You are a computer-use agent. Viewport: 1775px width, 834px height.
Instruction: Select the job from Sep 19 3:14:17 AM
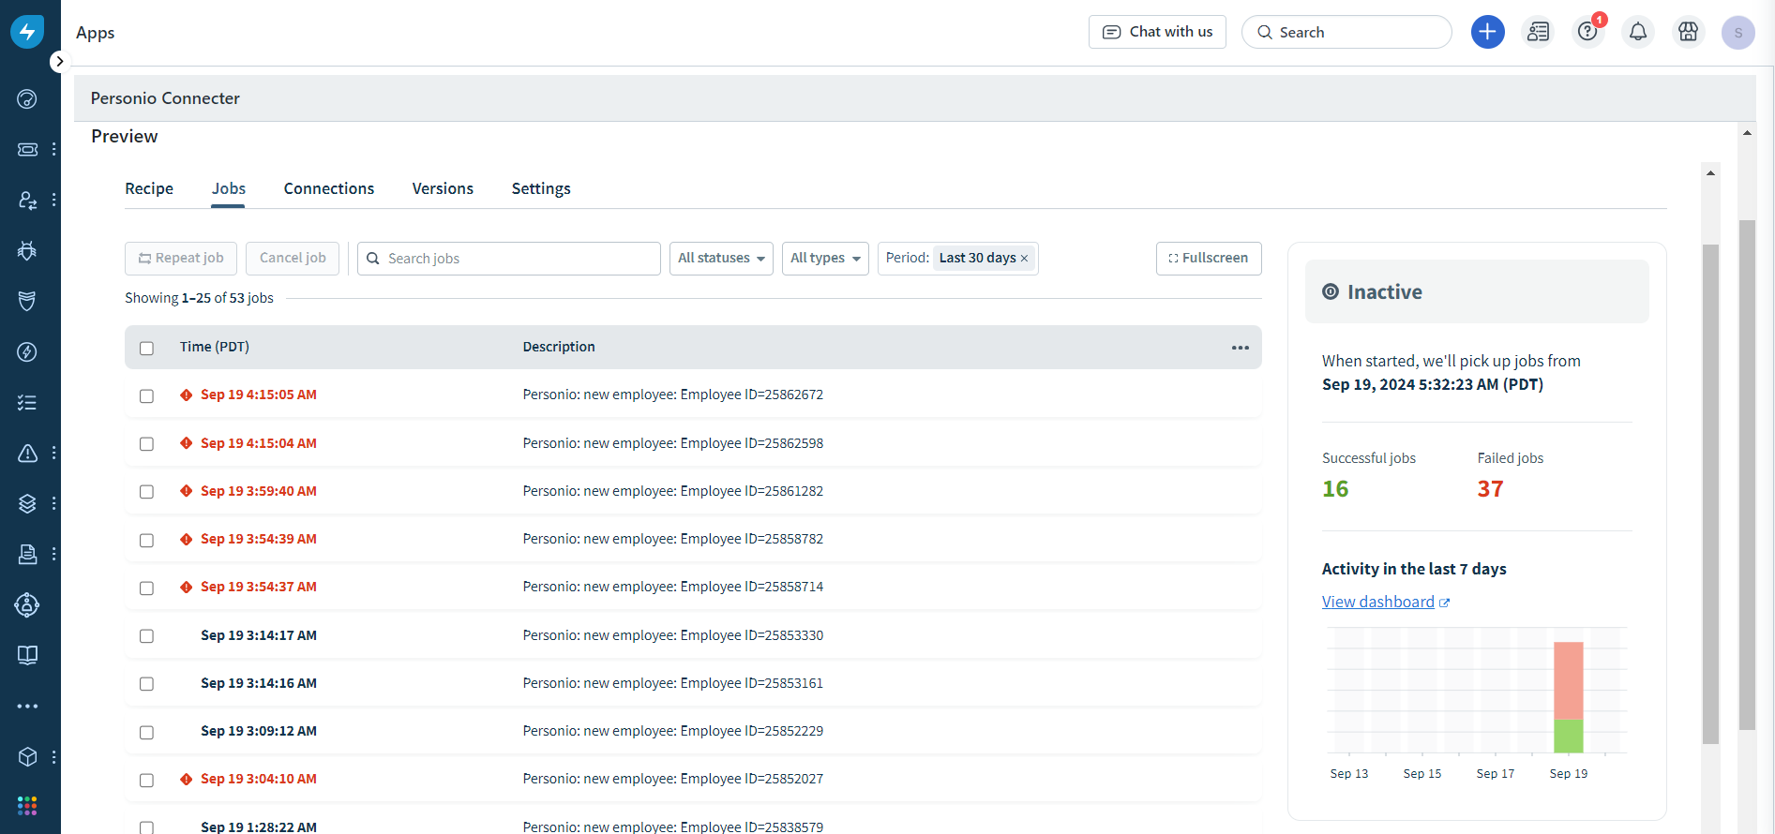[x=146, y=636]
